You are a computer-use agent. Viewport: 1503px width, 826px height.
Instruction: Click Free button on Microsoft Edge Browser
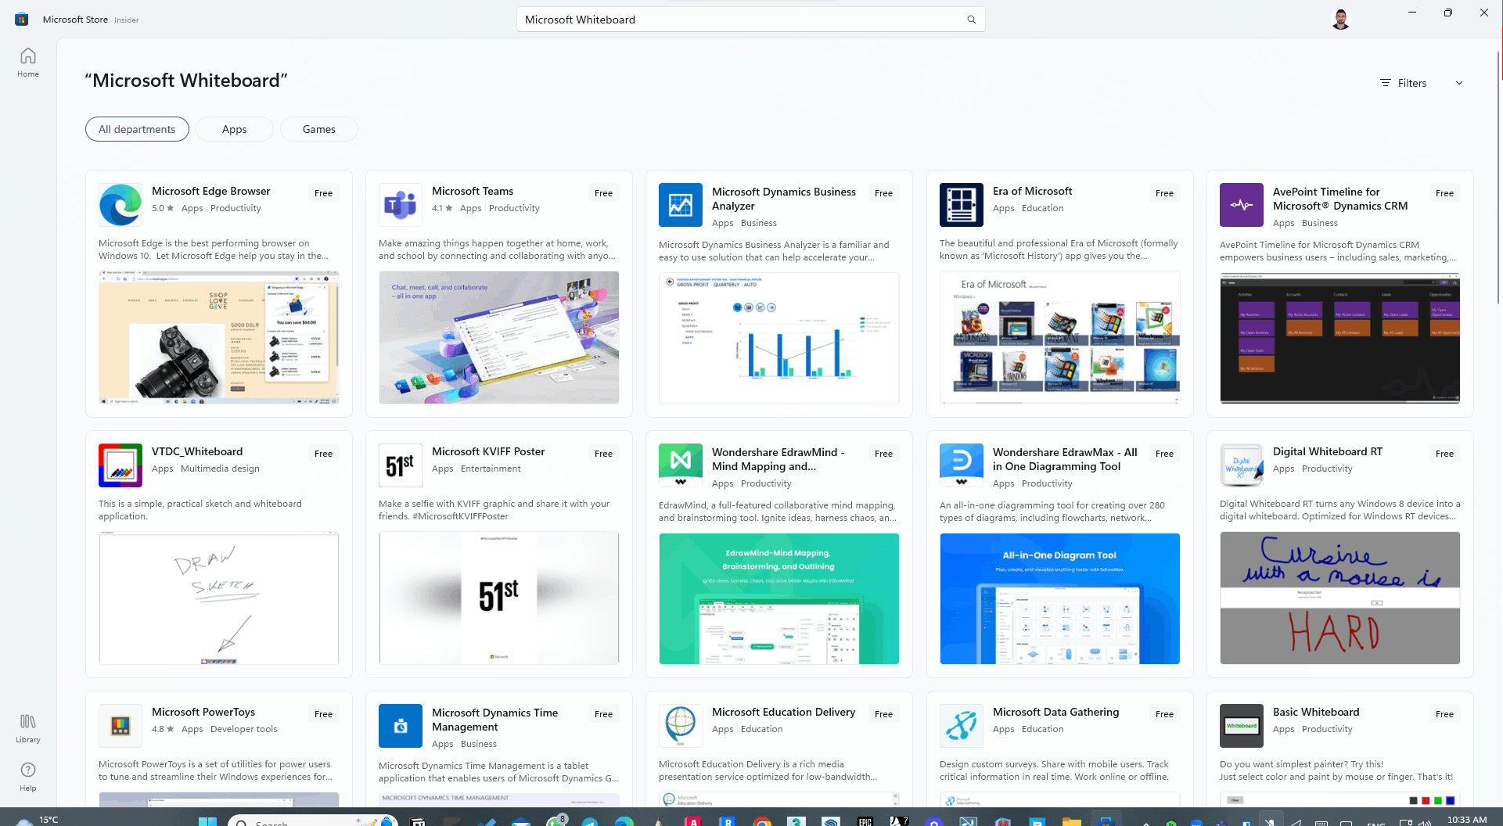pos(323,193)
